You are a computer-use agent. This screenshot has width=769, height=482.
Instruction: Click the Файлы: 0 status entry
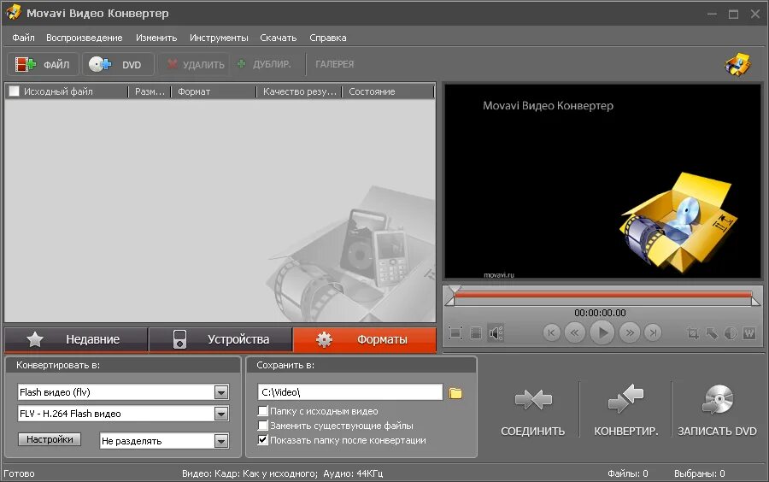pos(627,473)
